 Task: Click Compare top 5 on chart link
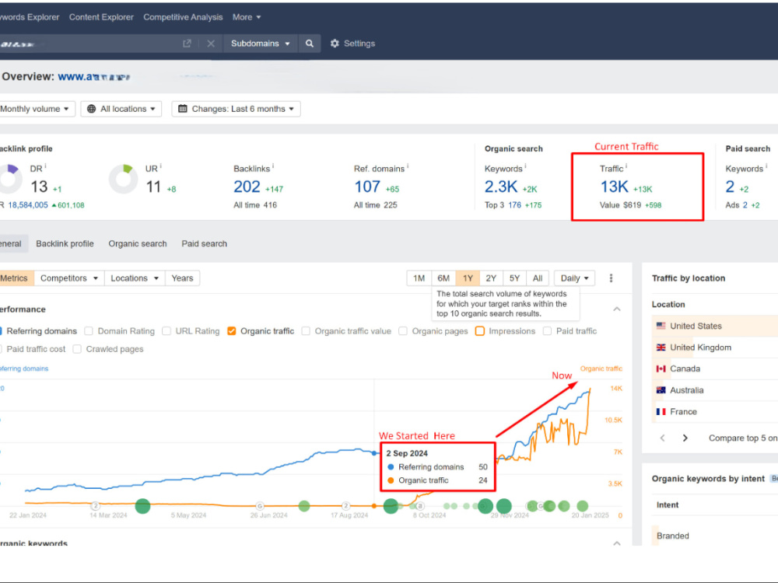(743, 438)
